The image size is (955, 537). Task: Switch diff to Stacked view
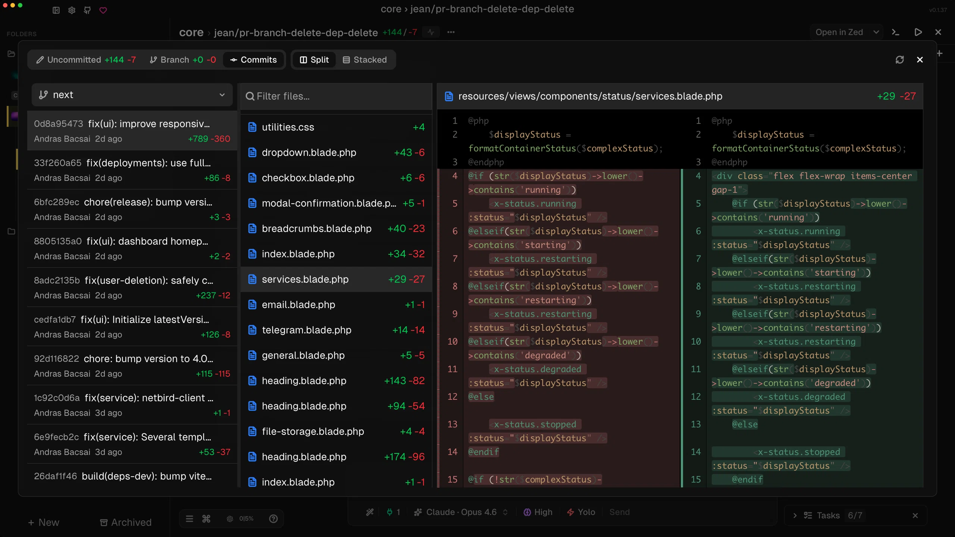tap(364, 60)
